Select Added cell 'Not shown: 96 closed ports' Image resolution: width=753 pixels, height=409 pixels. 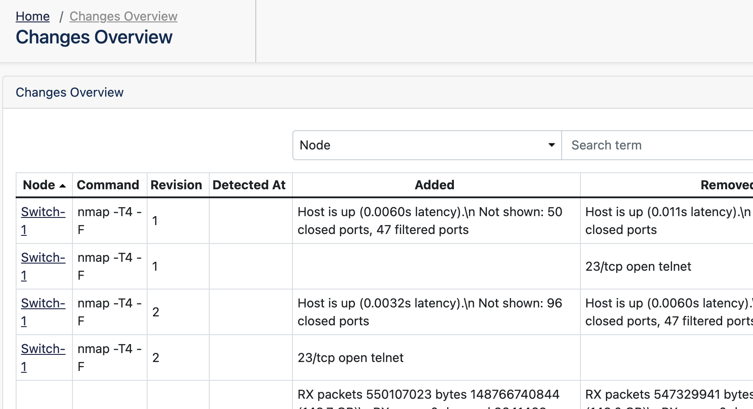tap(436, 312)
